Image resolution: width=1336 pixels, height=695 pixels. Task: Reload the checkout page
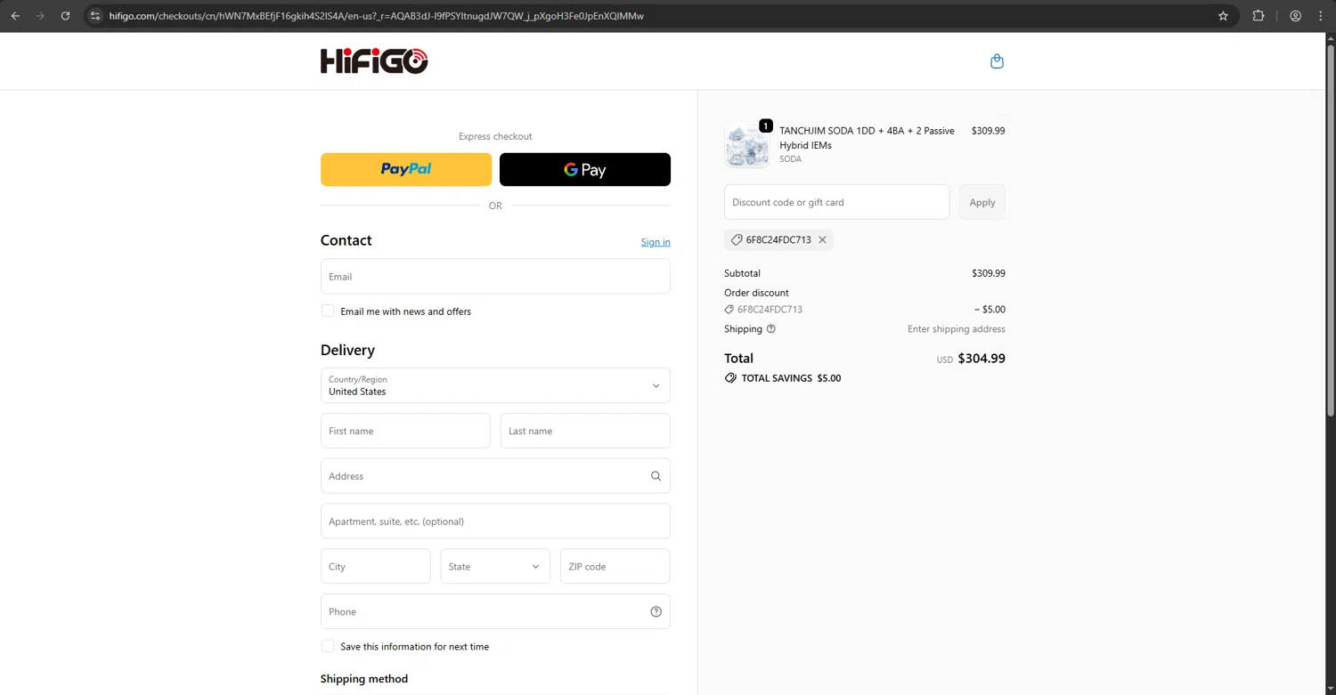[x=65, y=16]
